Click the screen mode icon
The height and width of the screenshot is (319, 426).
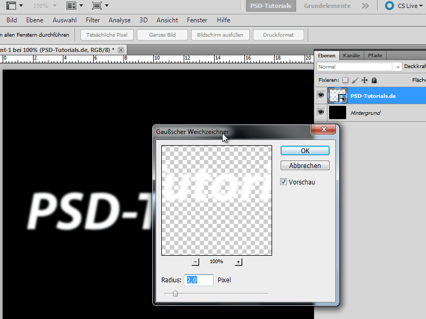pos(97,5)
